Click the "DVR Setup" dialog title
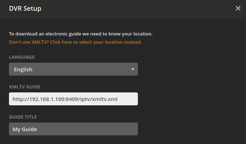The width and height of the screenshot is (246, 144). coord(25,9)
